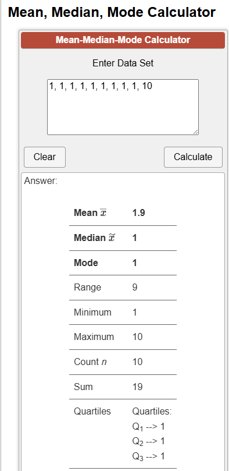This screenshot has height=471, width=229.
Task: Click inside the data set text area
Action: [123, 107]
